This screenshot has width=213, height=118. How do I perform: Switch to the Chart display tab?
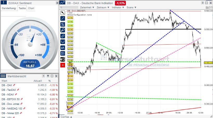coord(31,8)
